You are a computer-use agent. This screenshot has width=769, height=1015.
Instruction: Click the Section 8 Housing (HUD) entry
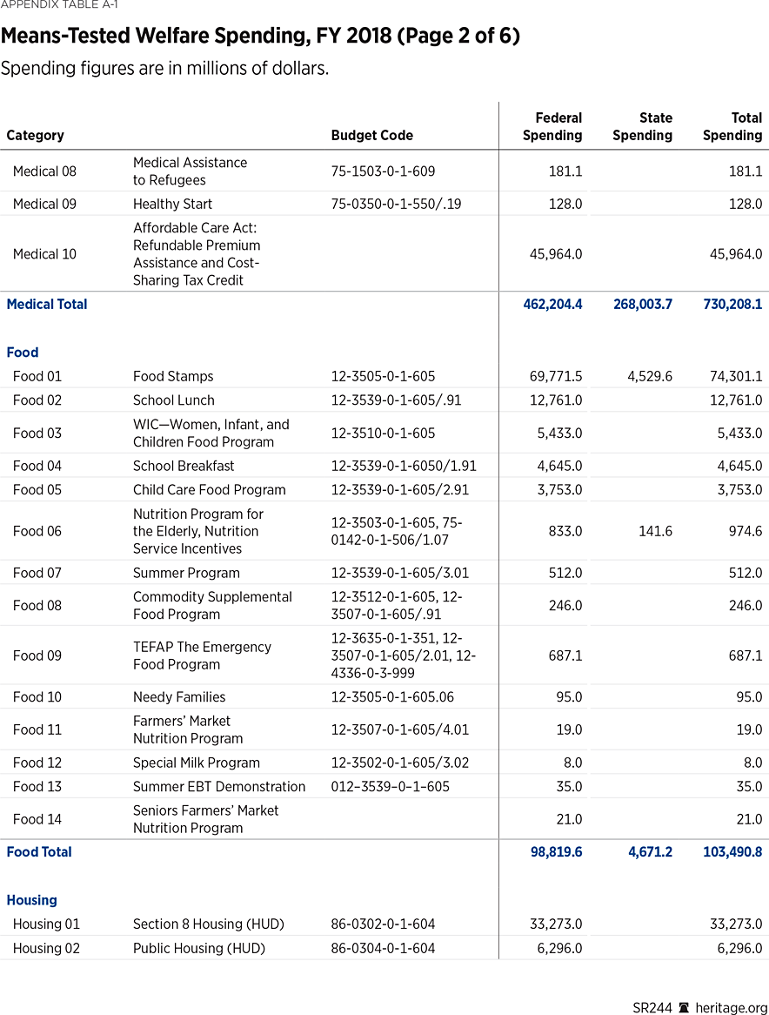(209, 924)
